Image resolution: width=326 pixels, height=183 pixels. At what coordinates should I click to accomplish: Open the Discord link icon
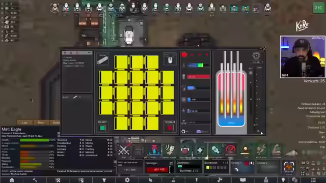198,131
